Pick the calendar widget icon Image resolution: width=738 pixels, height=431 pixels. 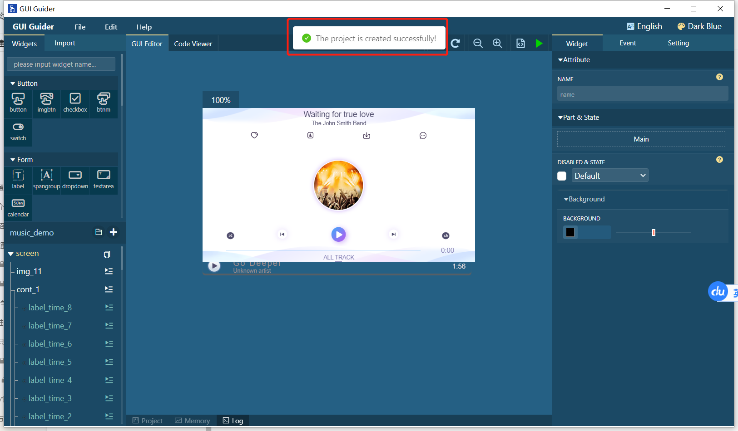[18, 207]
